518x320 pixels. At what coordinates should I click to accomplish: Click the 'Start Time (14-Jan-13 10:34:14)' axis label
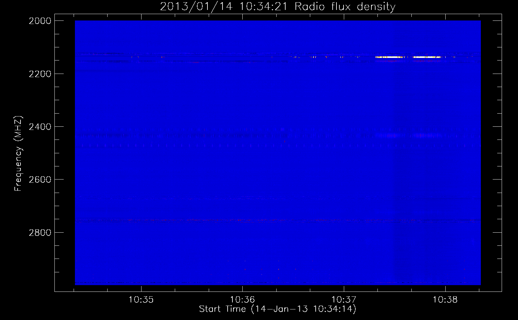(x=278, y=309)
